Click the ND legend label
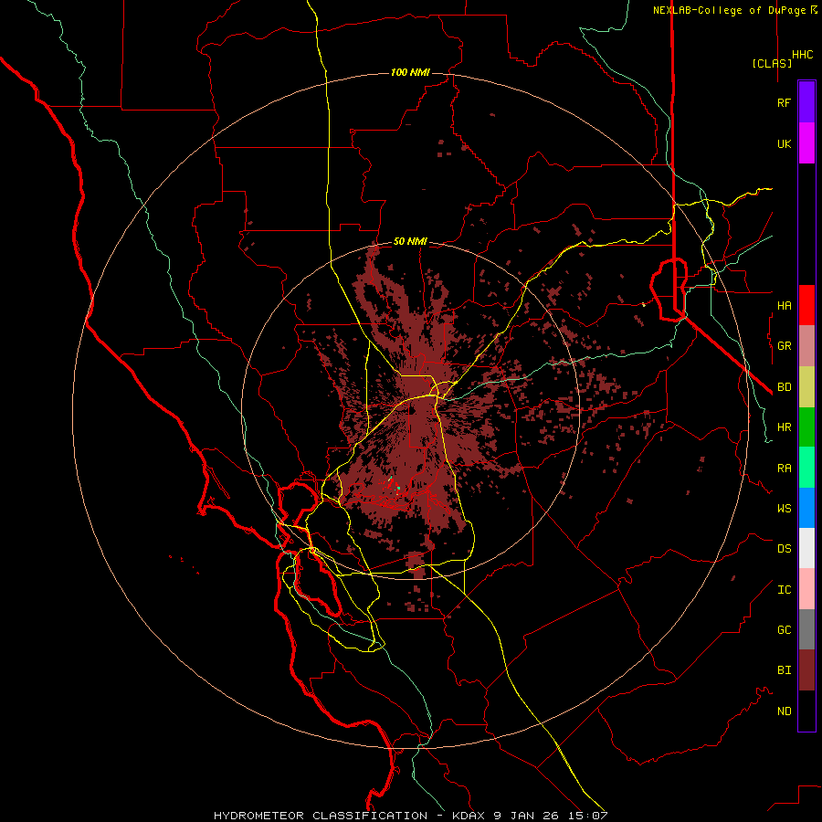Screen dimensions: 822x822 (784, 711)
